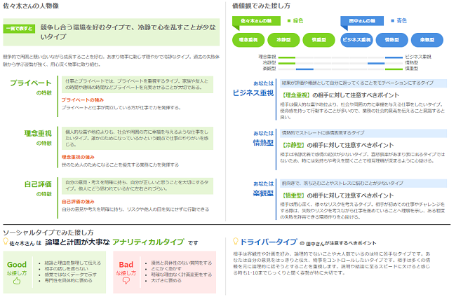
Task: Click the blue 情熱型 pill
Action: pos(392,40)
